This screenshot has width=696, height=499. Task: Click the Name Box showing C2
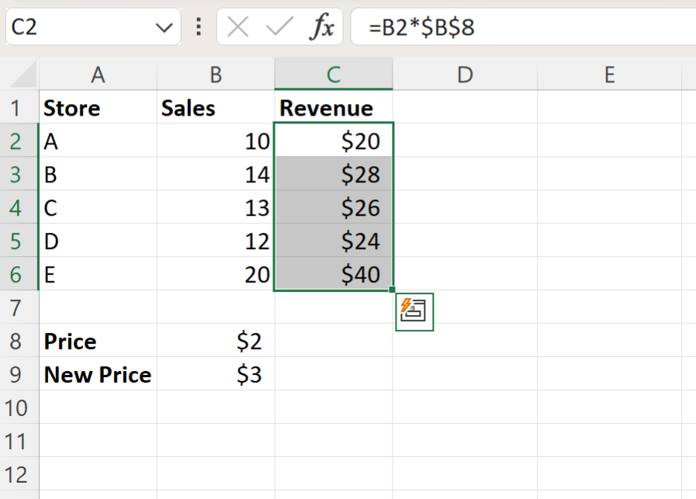pos(93,27)
